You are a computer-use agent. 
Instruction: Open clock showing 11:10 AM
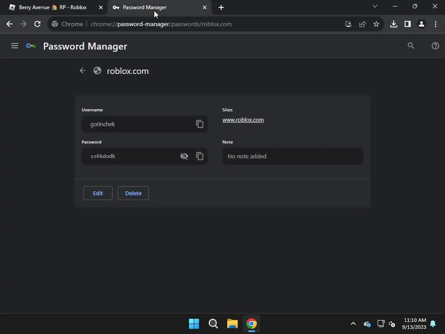(414, 324)
